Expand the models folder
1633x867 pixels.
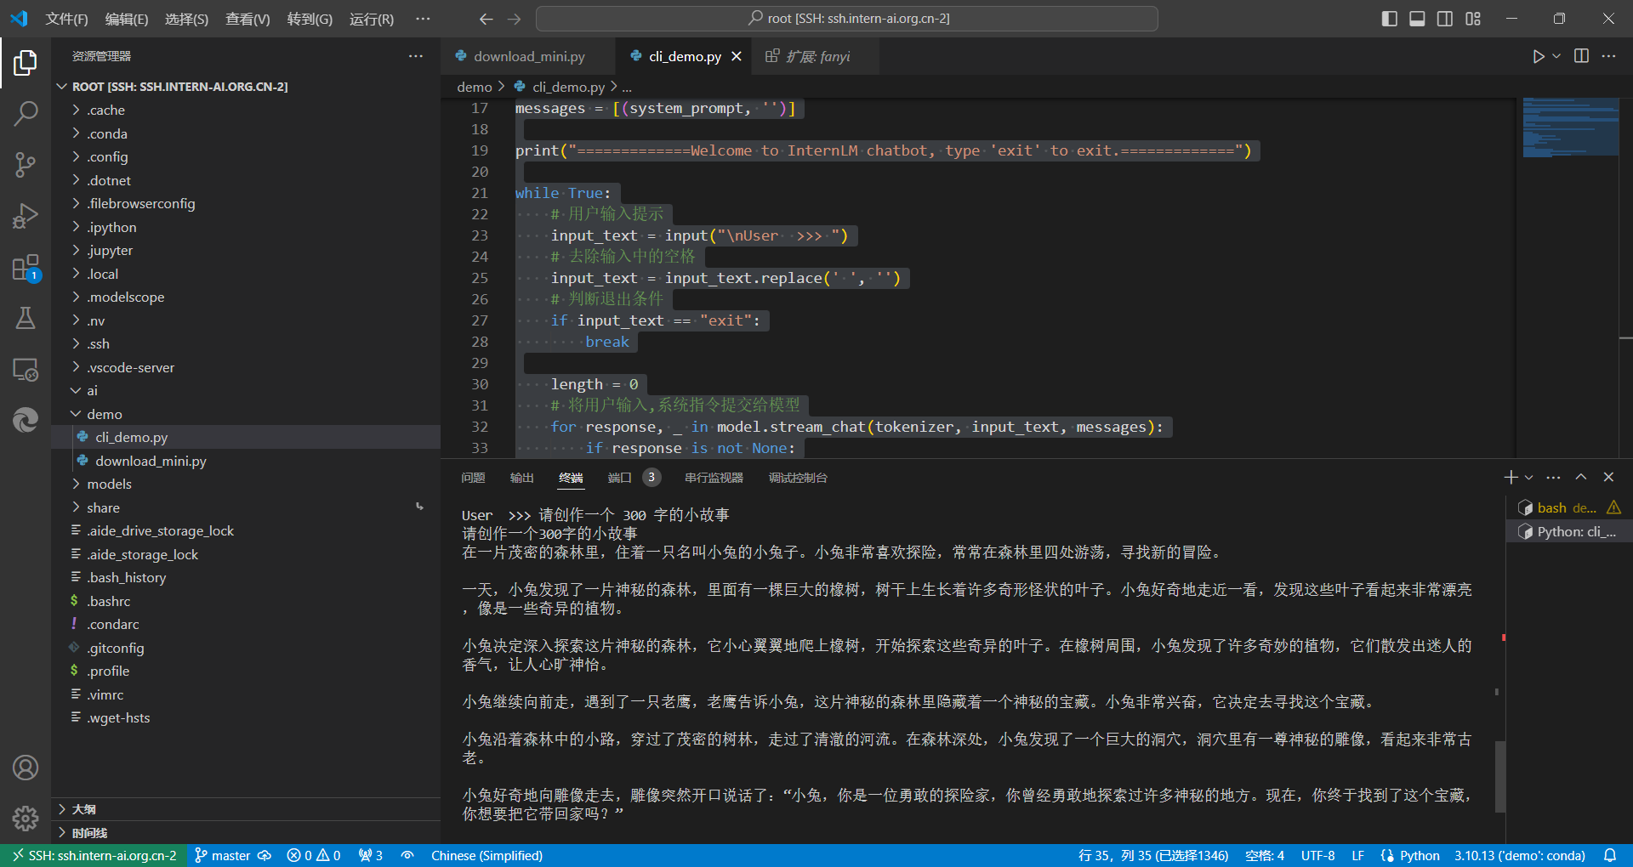coord(109,484)
